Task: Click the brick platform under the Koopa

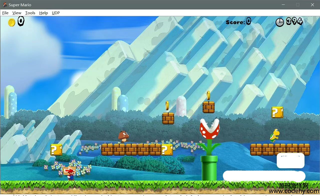Action: [x=280, y=150]
